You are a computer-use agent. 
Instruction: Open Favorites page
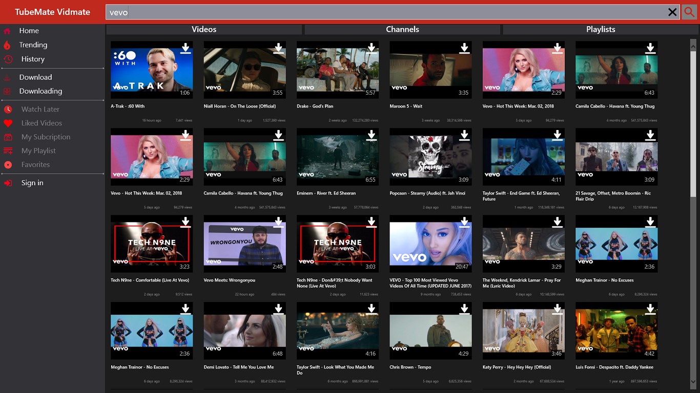tap(35, 165)
